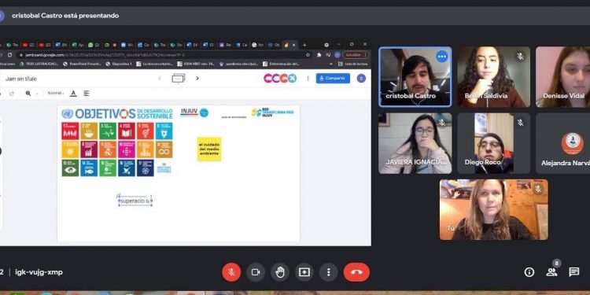Image resolution: width=590 pixels, height=295 pixels.
Task: Select your own video tile labeled Tú
Action: click(494, 209)
